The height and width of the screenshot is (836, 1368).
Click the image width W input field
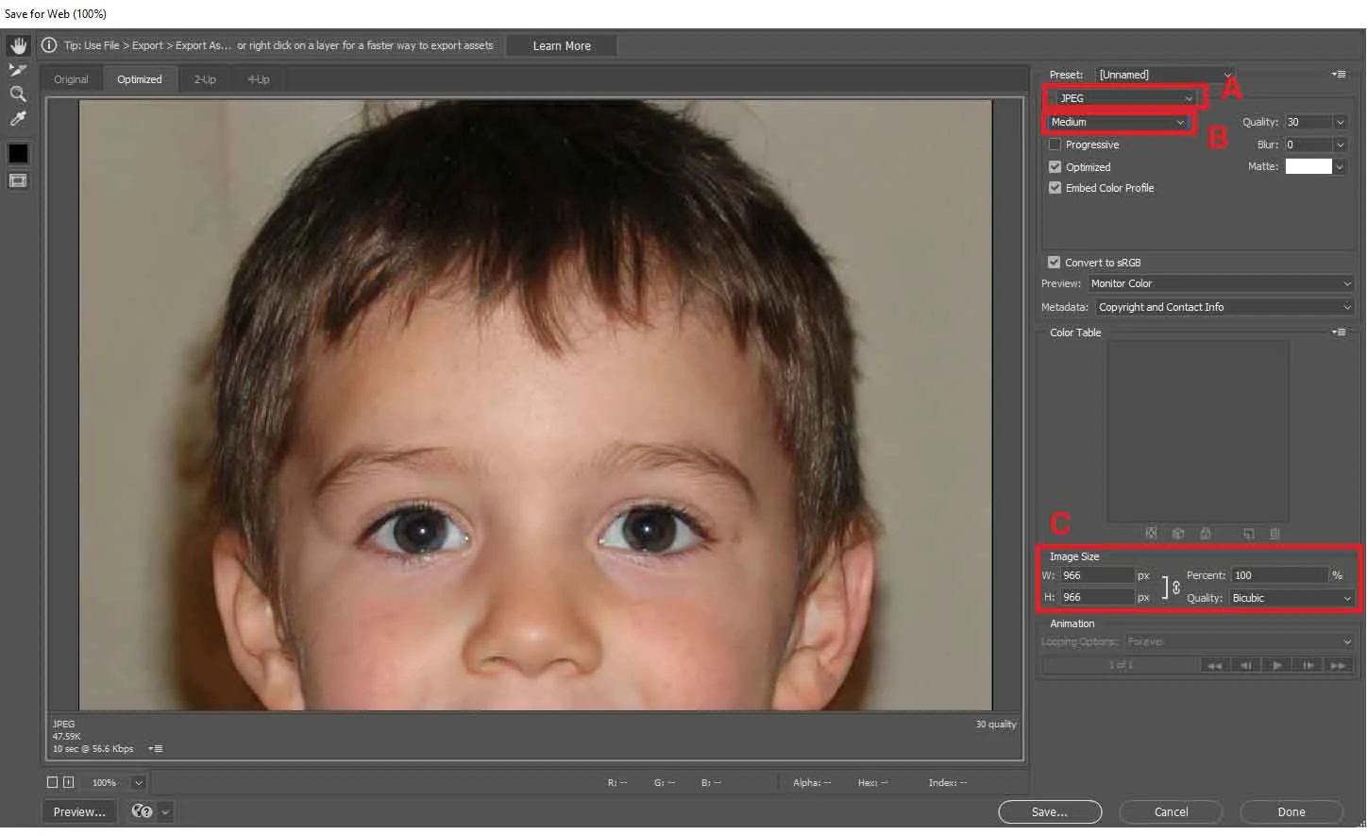[1097, 575]
